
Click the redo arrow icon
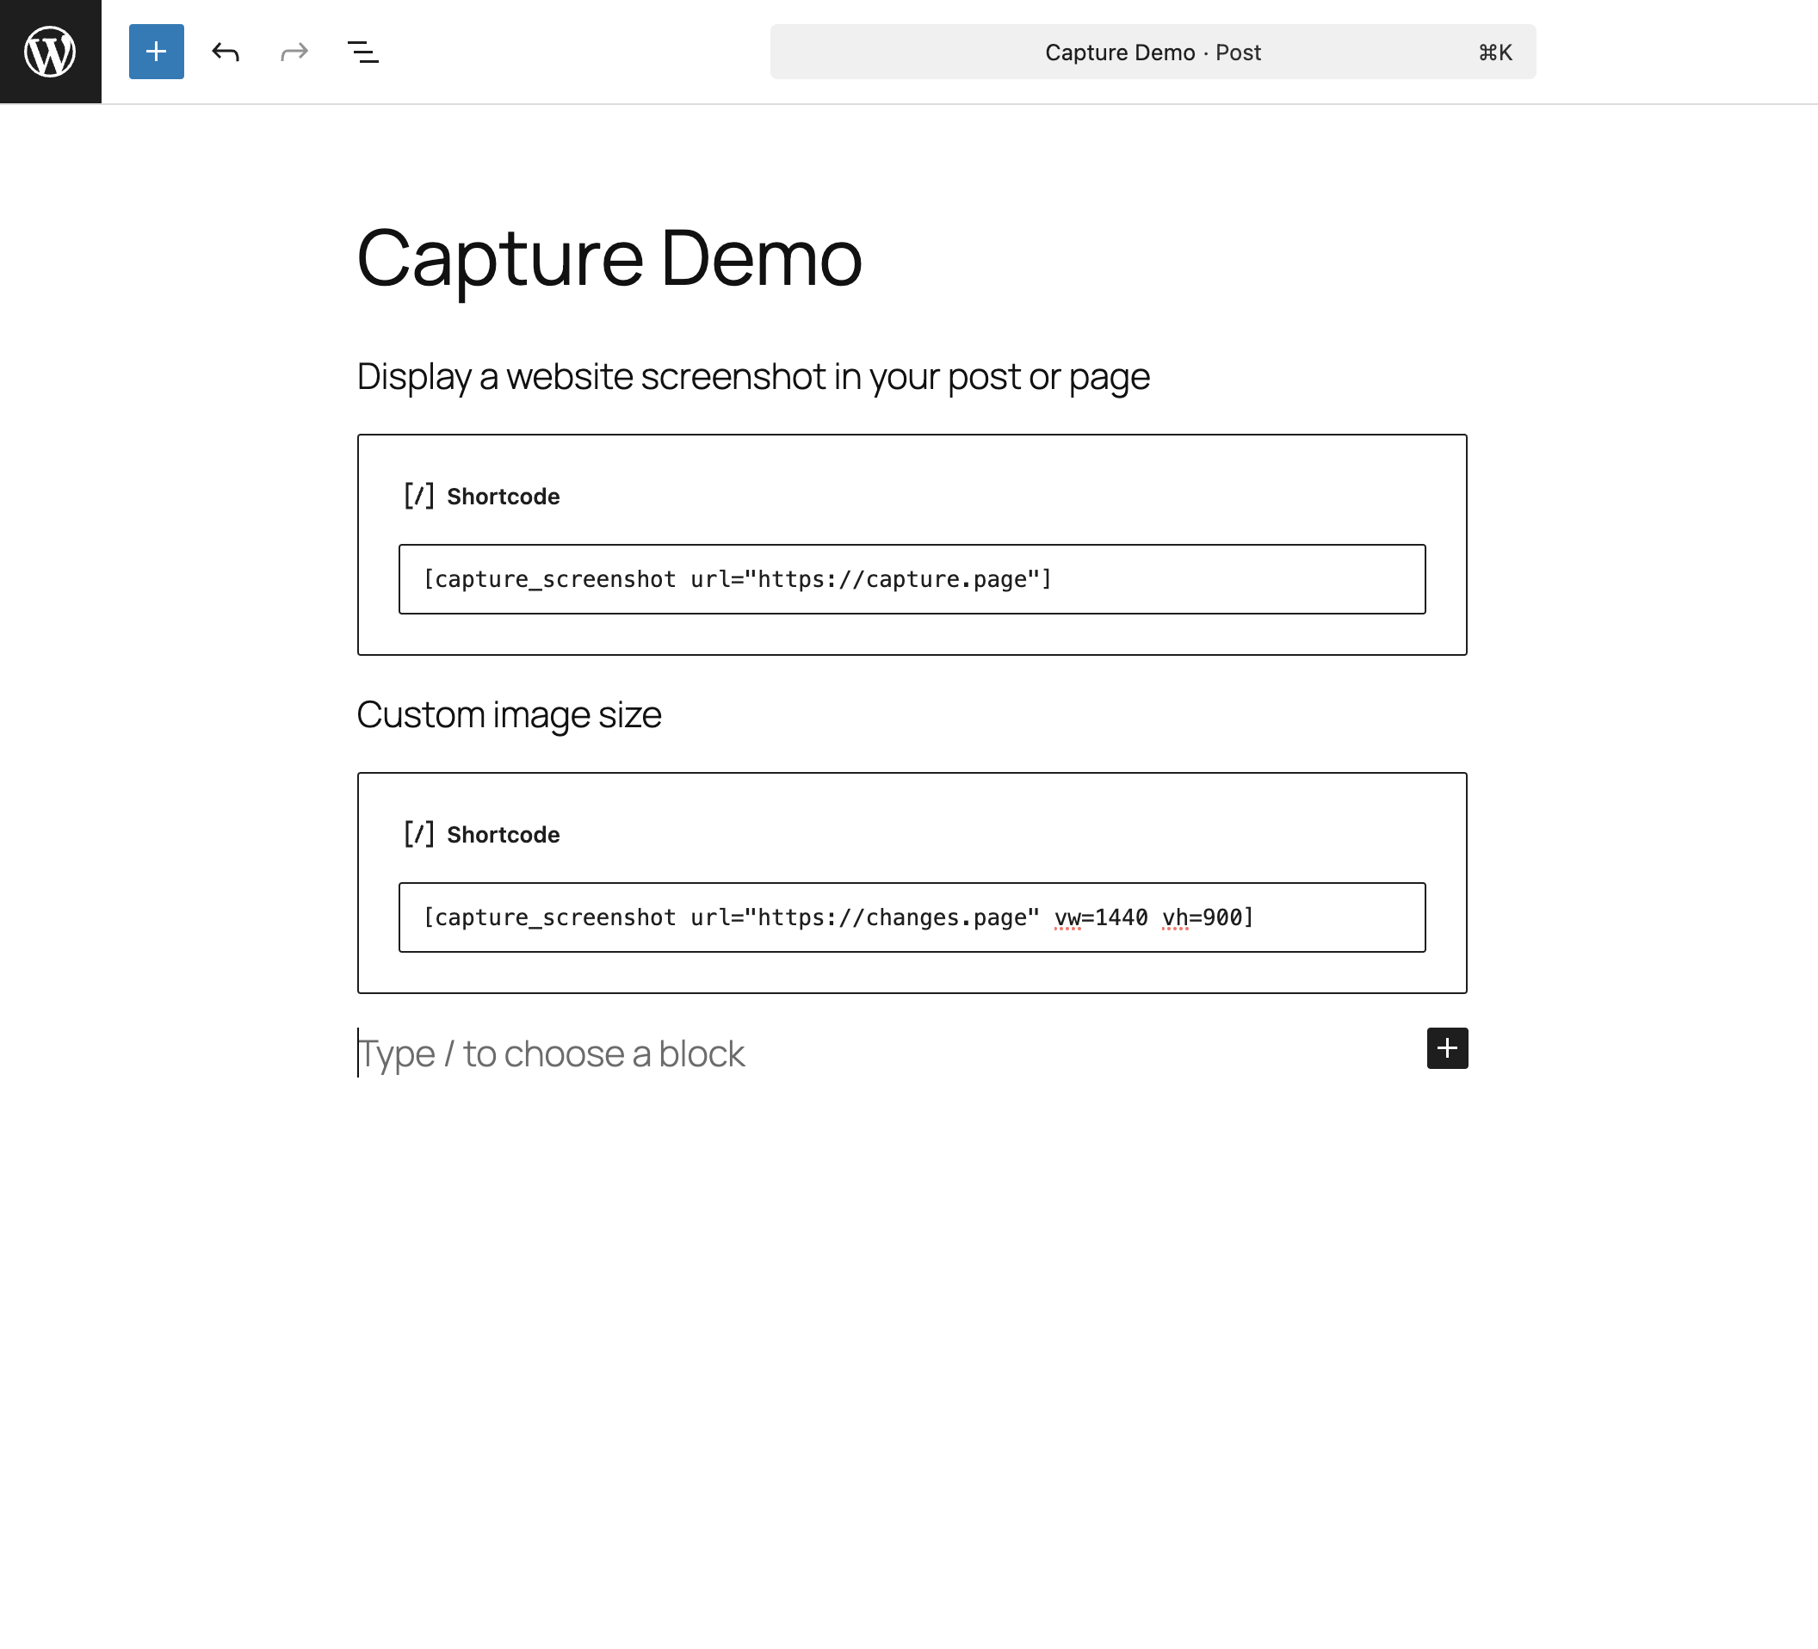click(x=294, y=52)
